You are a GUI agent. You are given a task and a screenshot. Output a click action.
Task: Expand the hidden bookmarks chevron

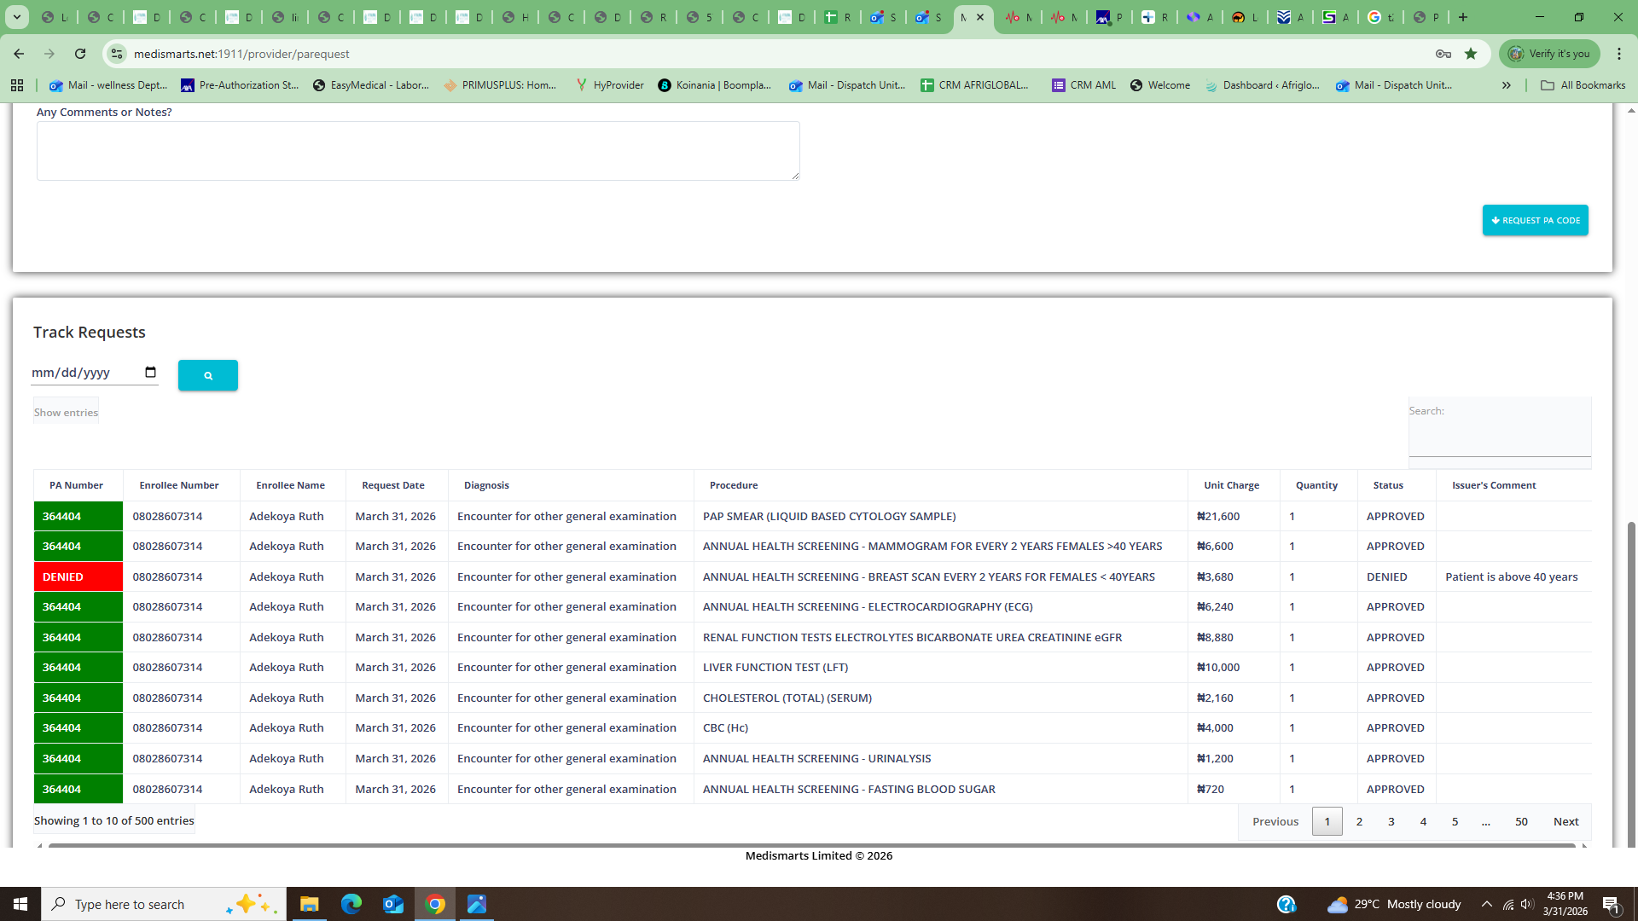tap(1507, 85)
